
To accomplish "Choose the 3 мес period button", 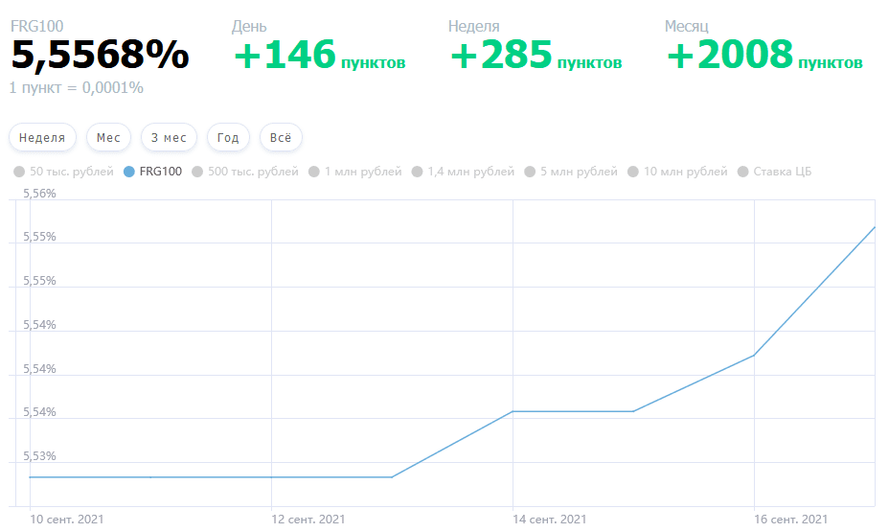I will (169, 138).
